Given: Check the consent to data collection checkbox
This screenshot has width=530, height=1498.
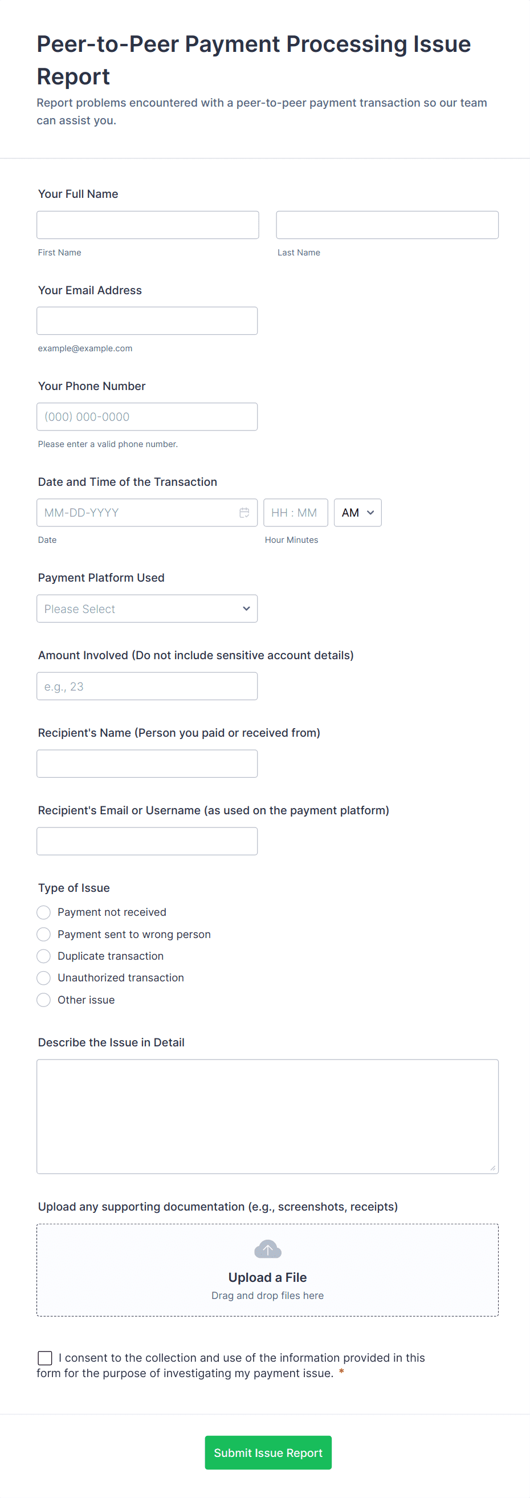Looking at the screenshot, I should point(45,1358).
